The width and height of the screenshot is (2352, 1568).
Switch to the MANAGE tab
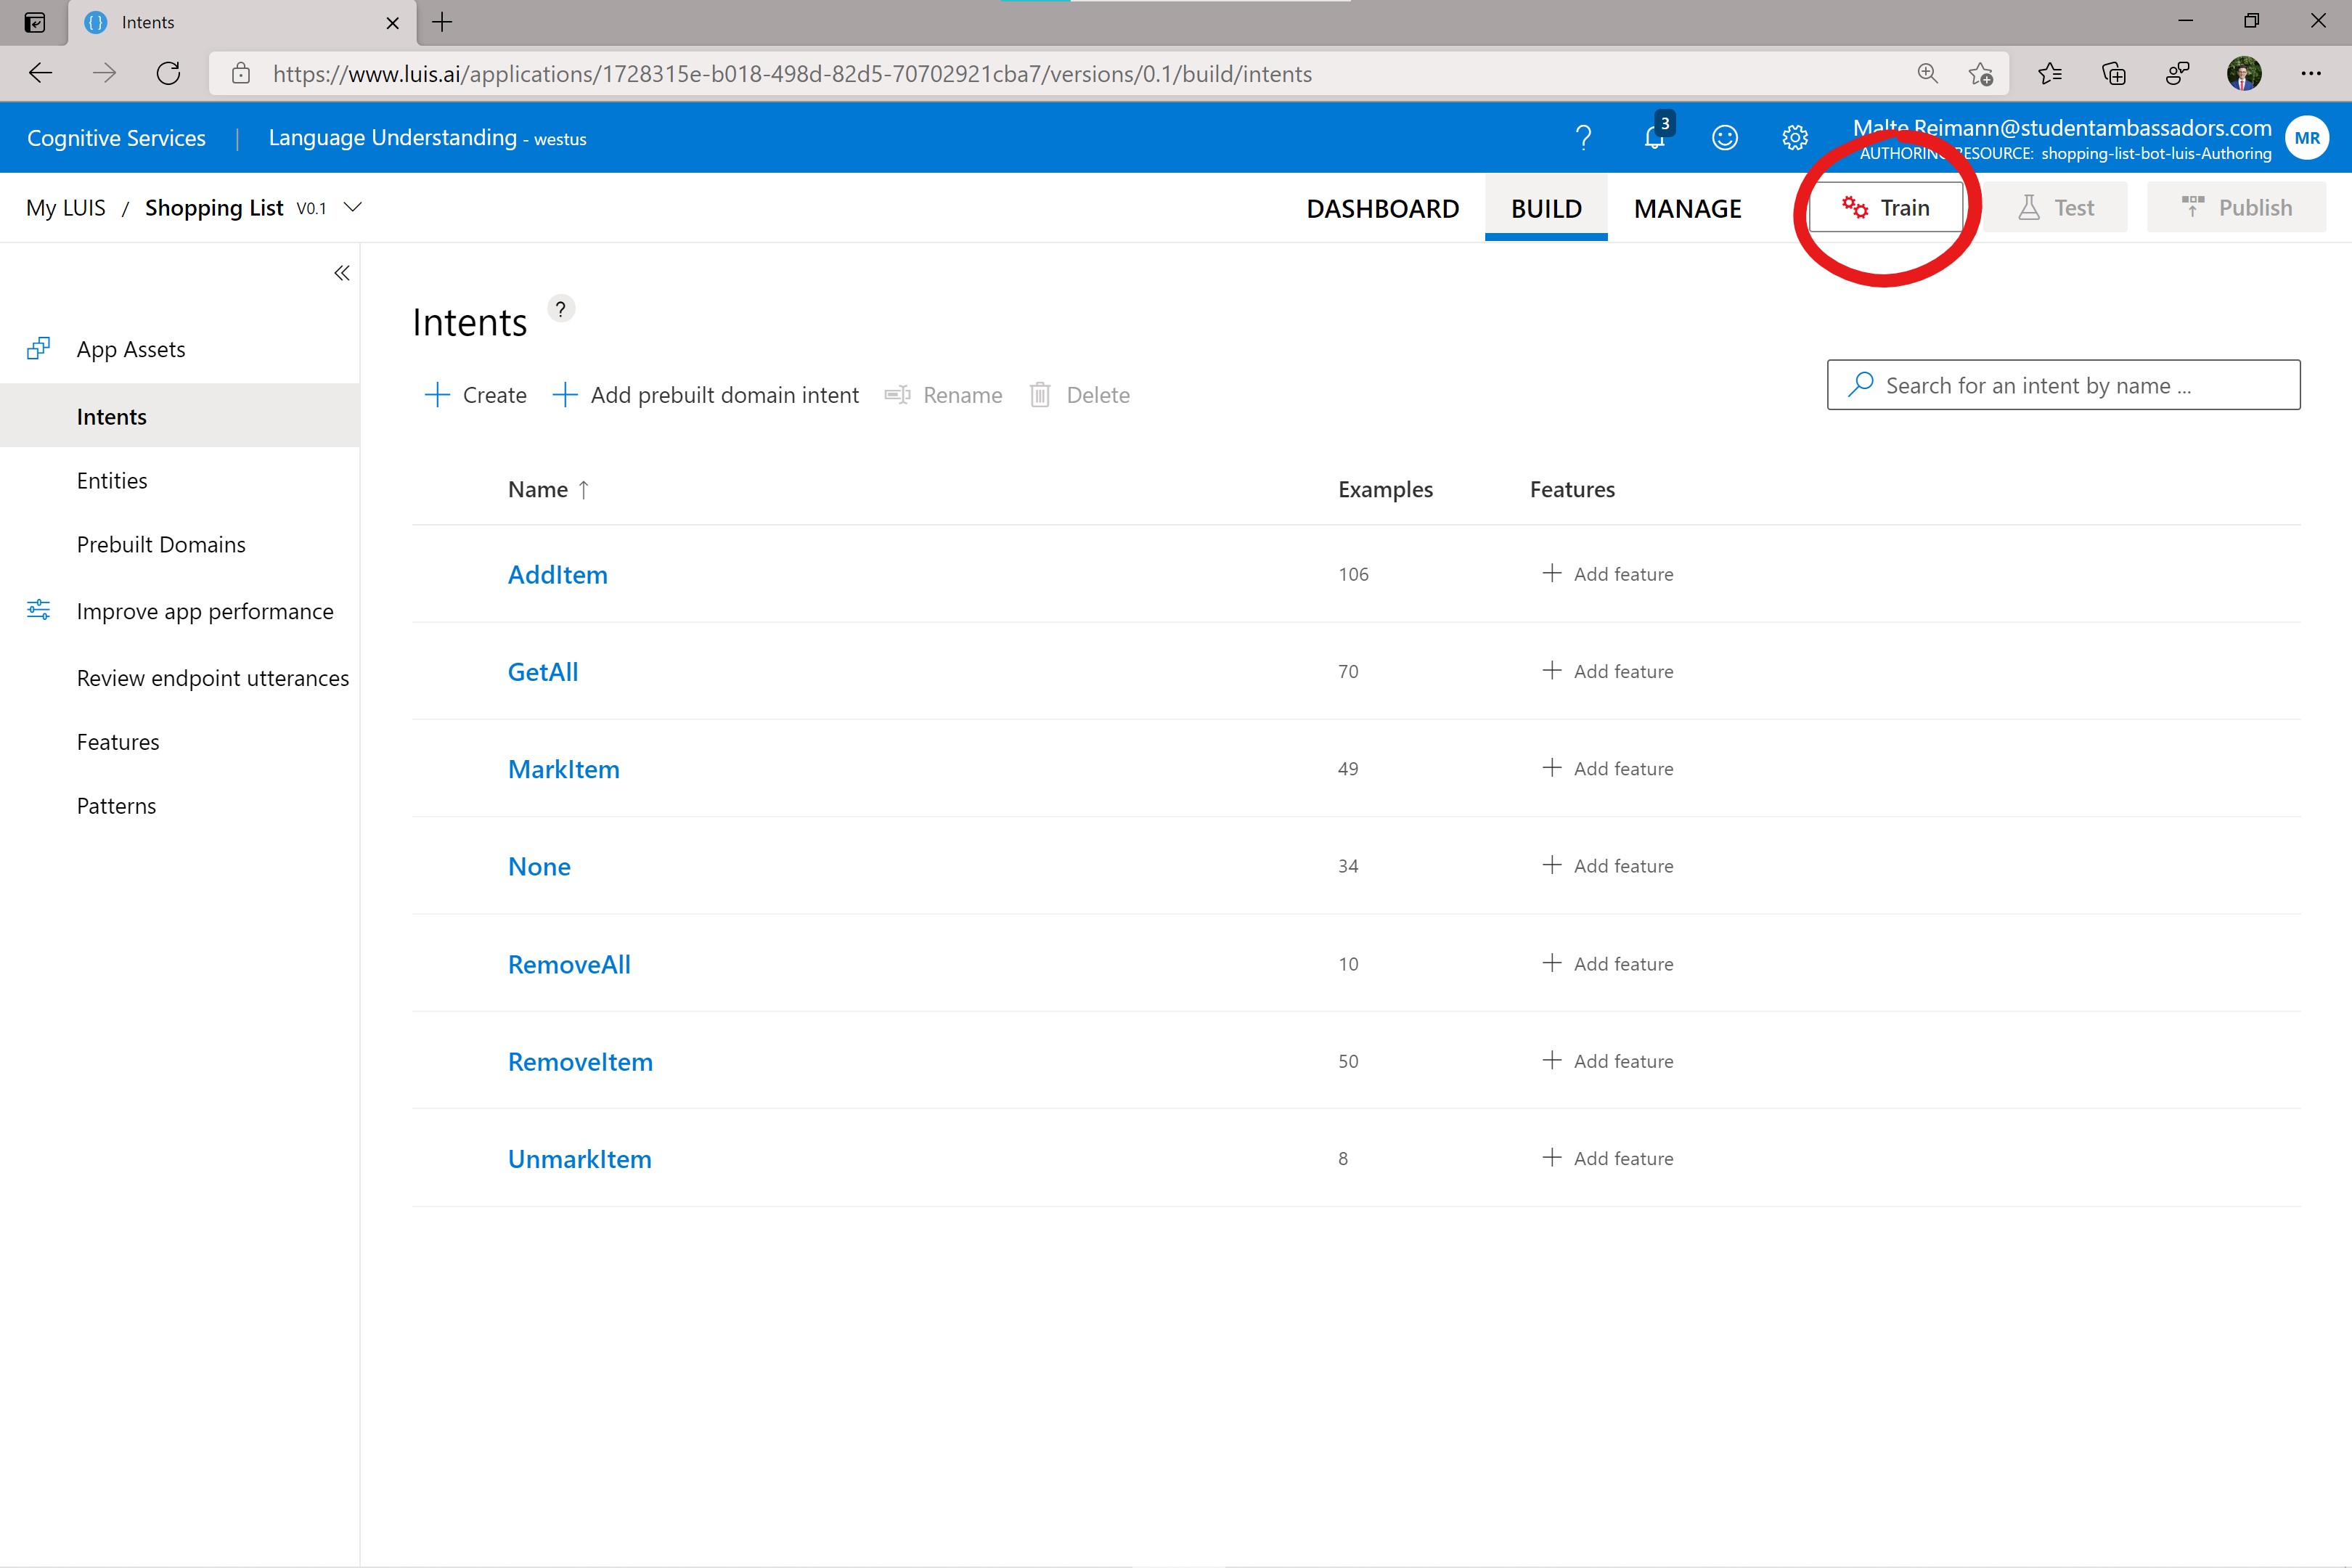(1687, 208)
